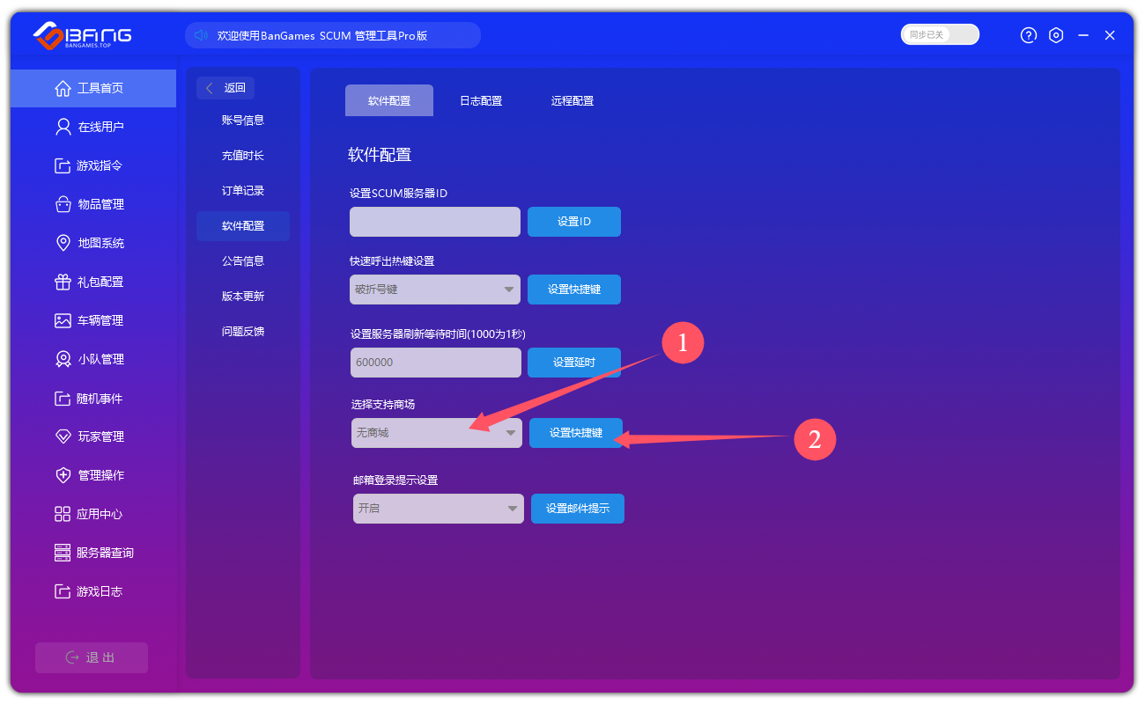Switch to the 远程配置 tab
Screen dimensions: 1145x704
pos(572,100)
